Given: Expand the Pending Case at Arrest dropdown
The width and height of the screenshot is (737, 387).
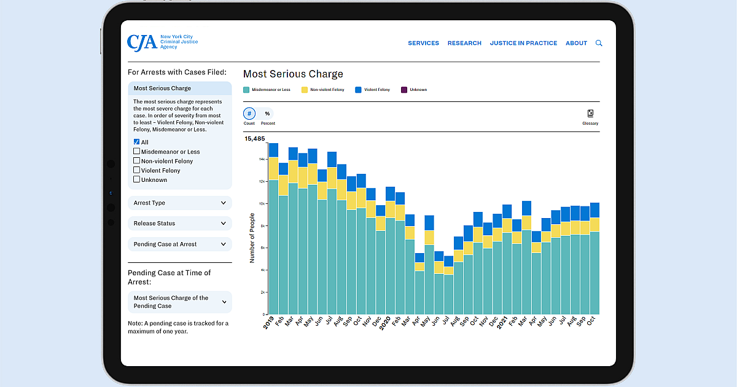Looking at the screenshot, I should coord(179,244).
